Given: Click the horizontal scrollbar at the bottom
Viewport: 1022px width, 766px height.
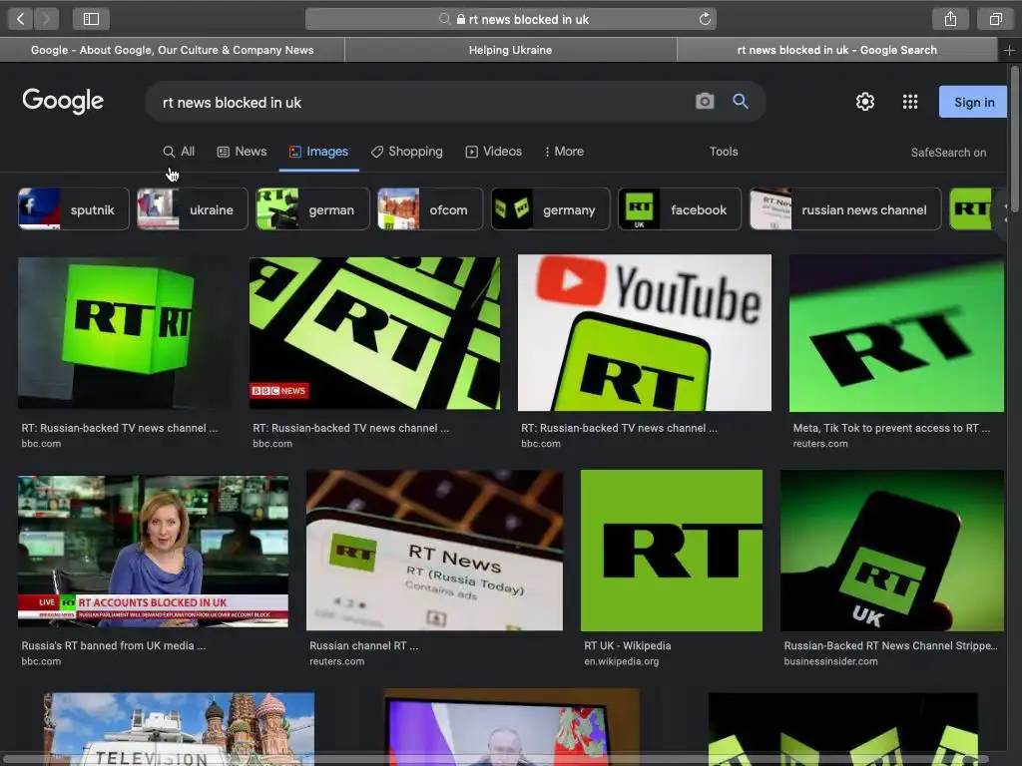Looking at the screenshot, I should 495,759.
